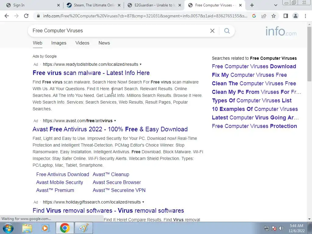Screen dimensions: 312x234
Task: Share this page icon
Action: 264,16
